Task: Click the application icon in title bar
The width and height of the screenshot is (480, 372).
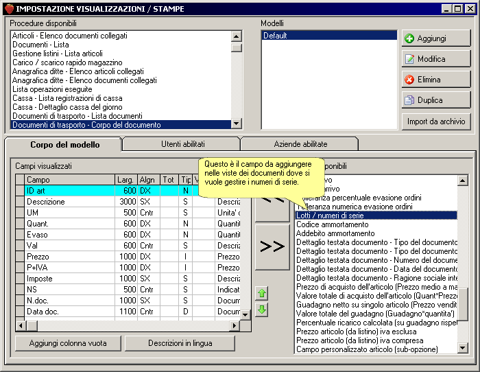Action: pyautogui.click(x=8, y=8)
